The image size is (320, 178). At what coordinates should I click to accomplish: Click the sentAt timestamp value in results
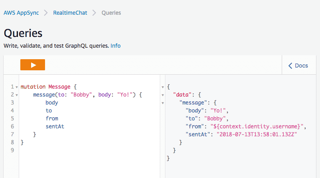coord(257,134)
